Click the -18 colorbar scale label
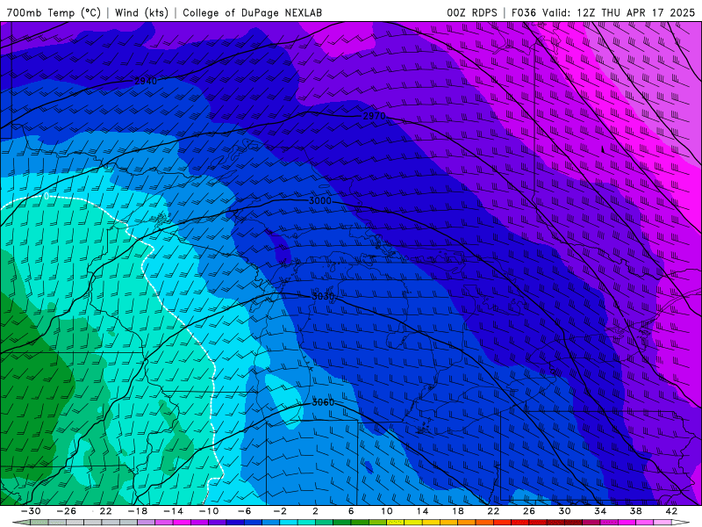 click(x=138, y=511)
